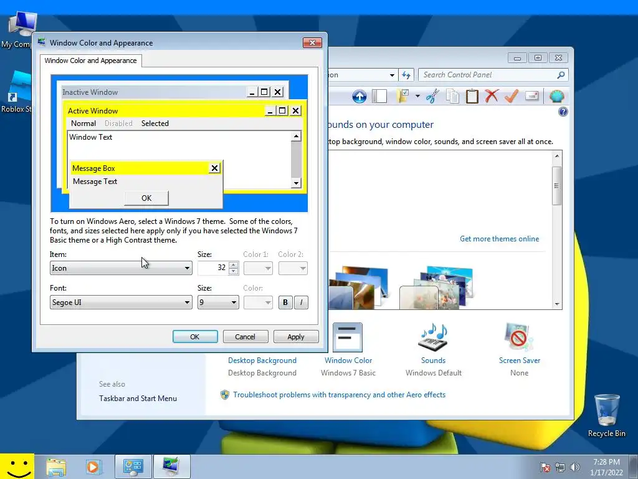Viewport: 638px width, 479px height.
Task: Open Windows Explorer from the taskbar
Action: (56, 467)
